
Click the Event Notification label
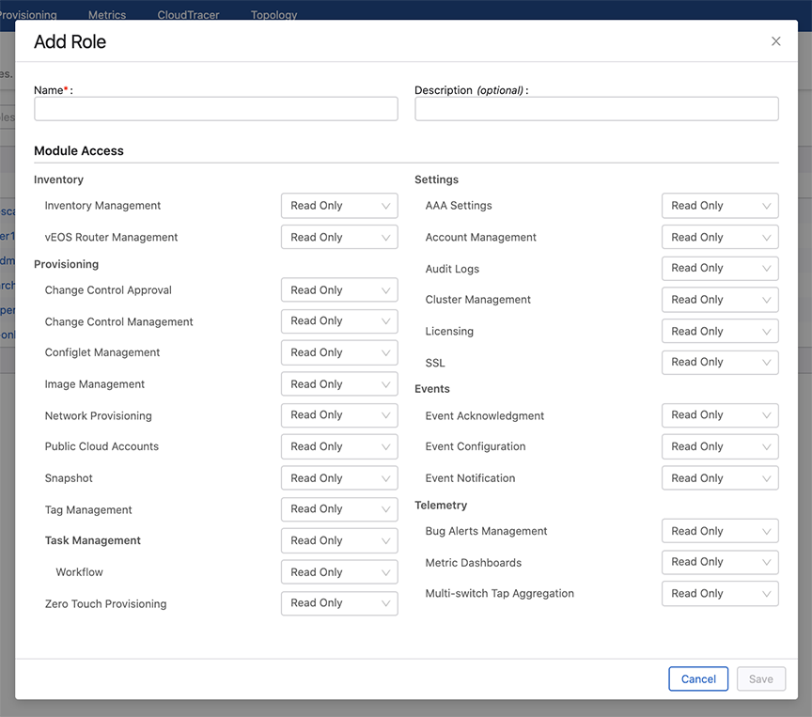tap(470, 477)
